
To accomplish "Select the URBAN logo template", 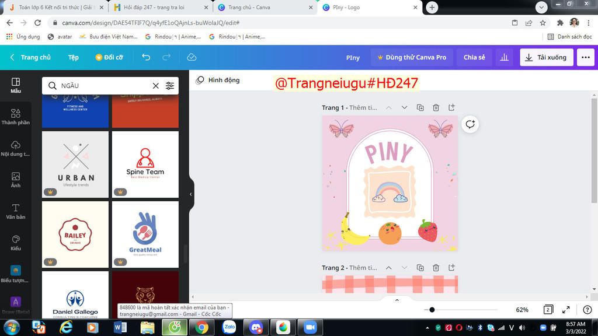I will [75, 164].
